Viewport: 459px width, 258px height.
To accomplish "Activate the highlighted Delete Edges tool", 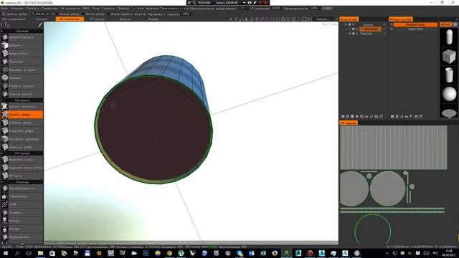I will (22, 115).
